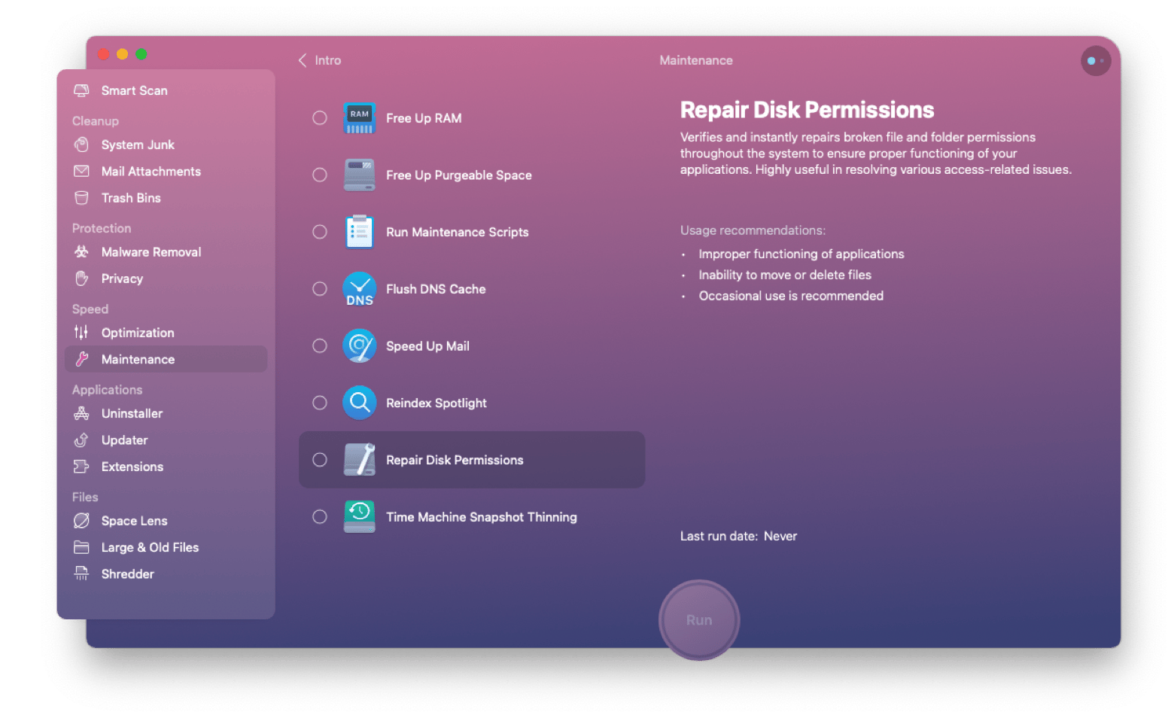Click the Trash Bins bucket icon
1174x718 pixels.
coord(81,198)
